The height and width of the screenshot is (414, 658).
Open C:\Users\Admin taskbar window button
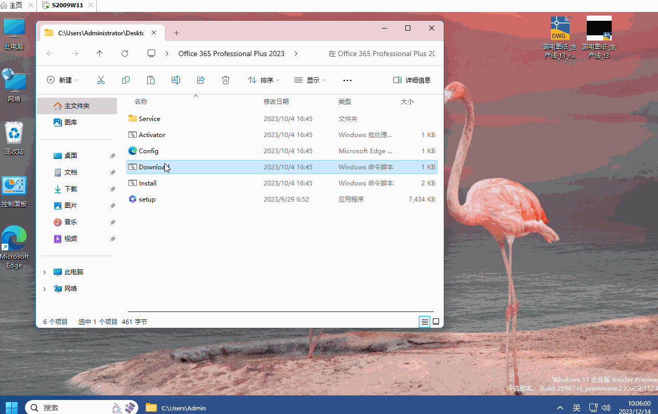tap(176, 407)
